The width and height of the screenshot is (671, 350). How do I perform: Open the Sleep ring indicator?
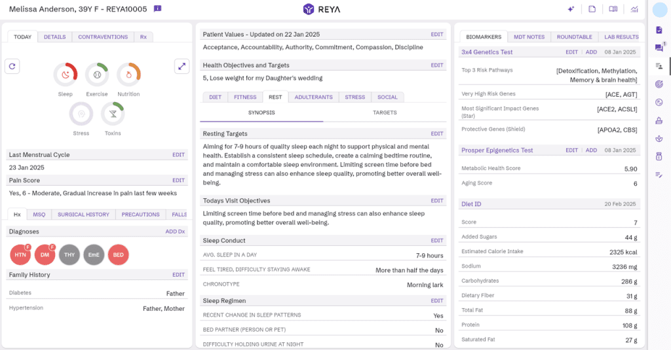tap(65, 75)
